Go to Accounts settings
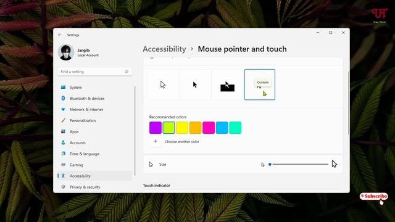395x222 pixels. pos(94,142)
